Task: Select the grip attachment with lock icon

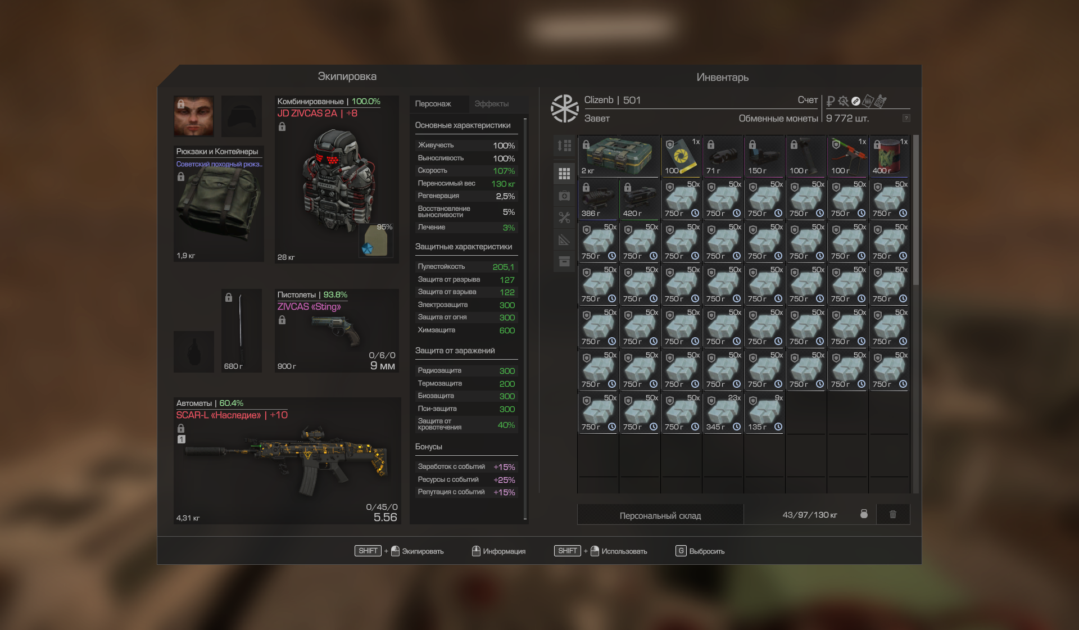Action: tap(806, 156)
